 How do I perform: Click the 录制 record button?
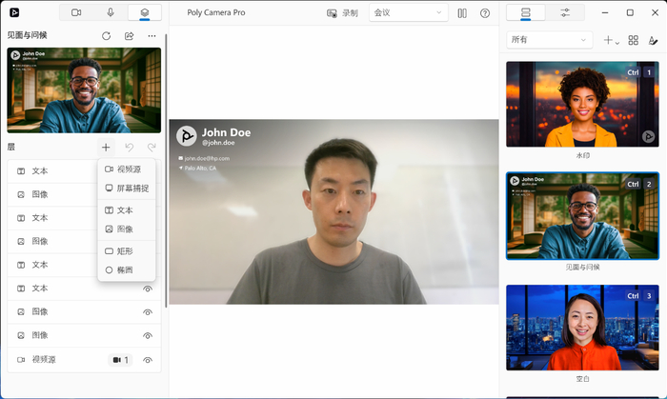[342, 13]
